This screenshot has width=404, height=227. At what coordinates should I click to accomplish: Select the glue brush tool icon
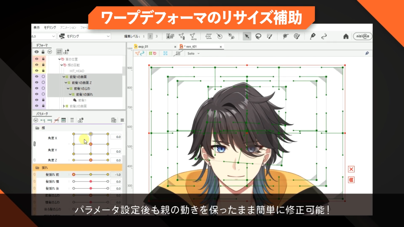[x=297, y=36]
